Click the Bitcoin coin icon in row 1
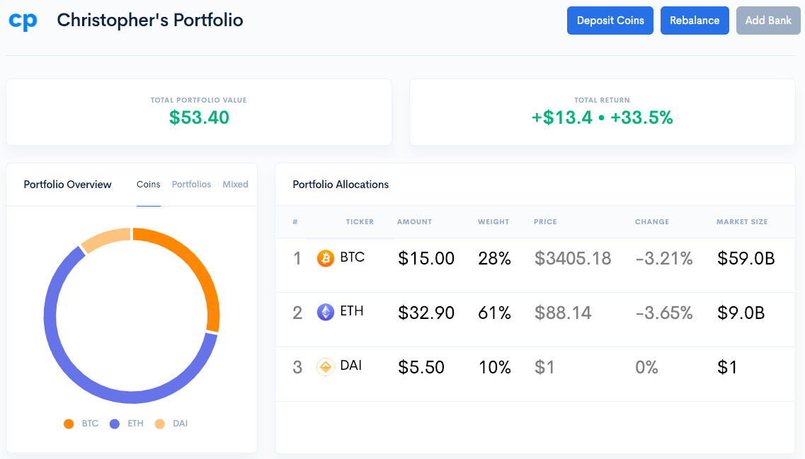The height and width of the screenshot is (459, 805). click(325, 259)
